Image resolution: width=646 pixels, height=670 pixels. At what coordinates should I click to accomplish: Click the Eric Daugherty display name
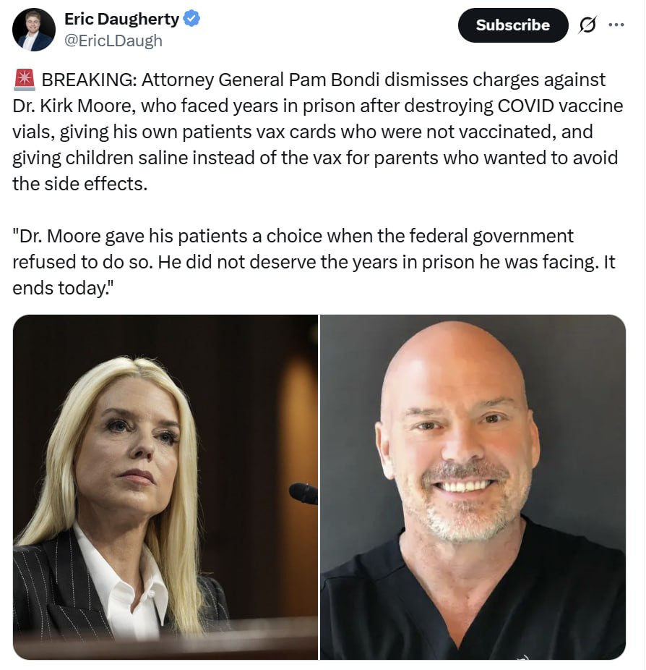121,19
